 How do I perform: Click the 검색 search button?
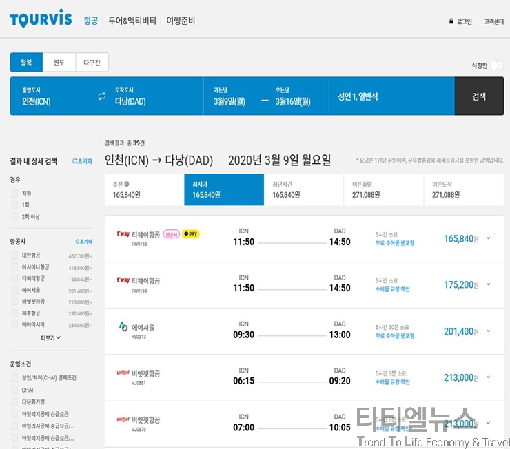pyautogui.click(x=479, y=96)
